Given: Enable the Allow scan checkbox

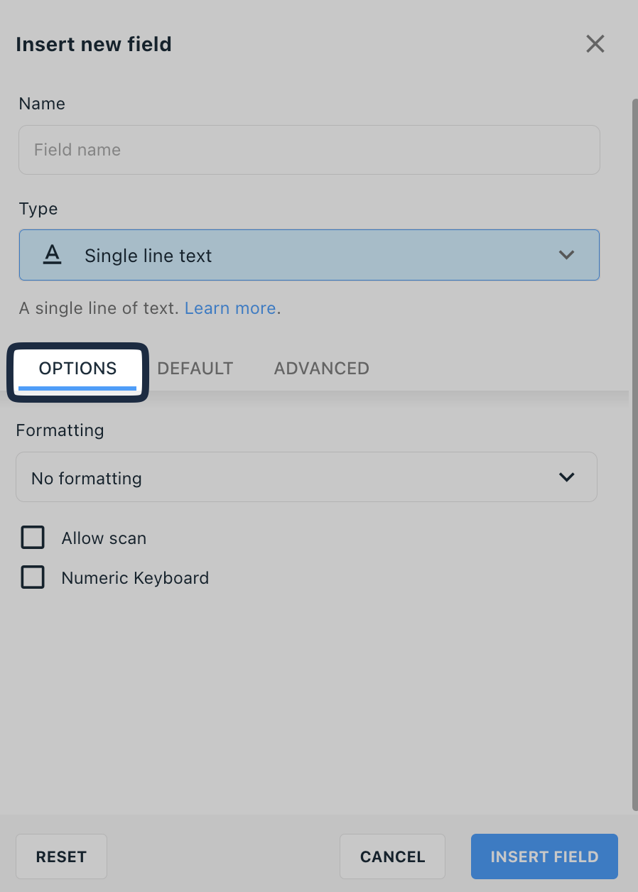Looking at the screenshot, I should point(33,538).
